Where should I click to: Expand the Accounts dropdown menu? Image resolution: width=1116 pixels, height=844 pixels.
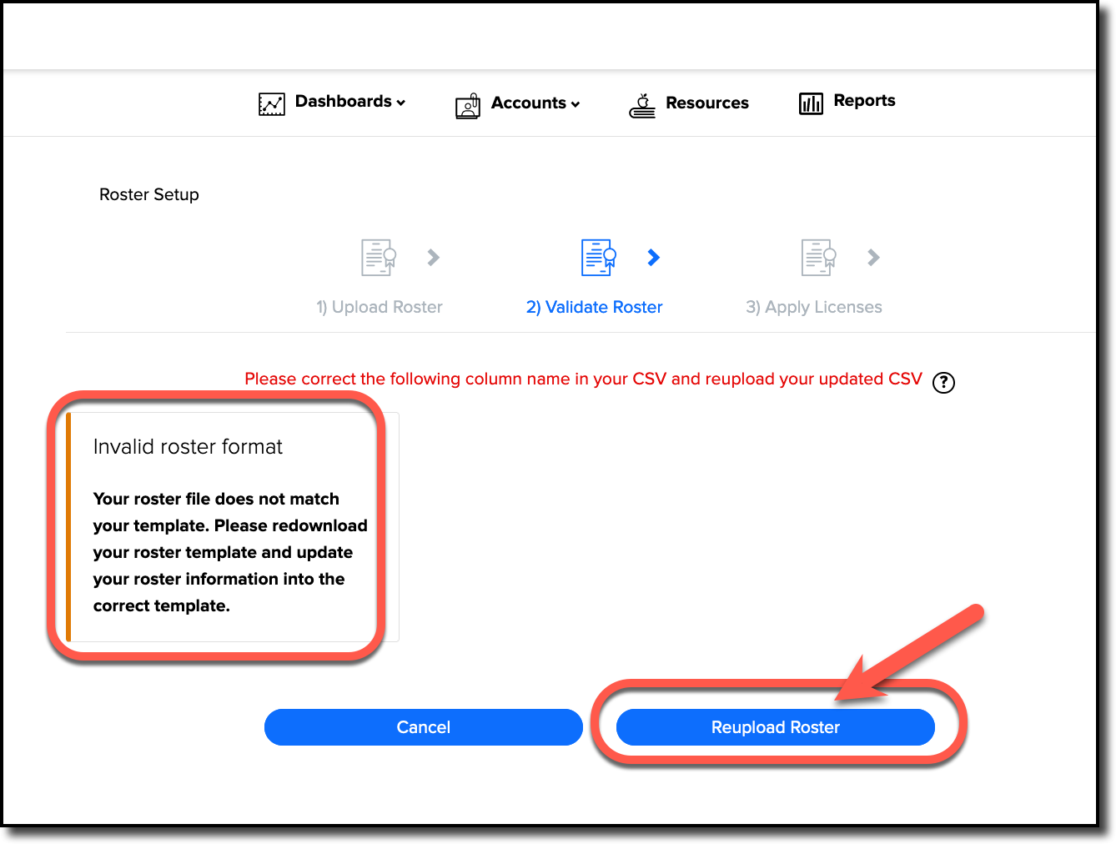[x=535, y=103]
